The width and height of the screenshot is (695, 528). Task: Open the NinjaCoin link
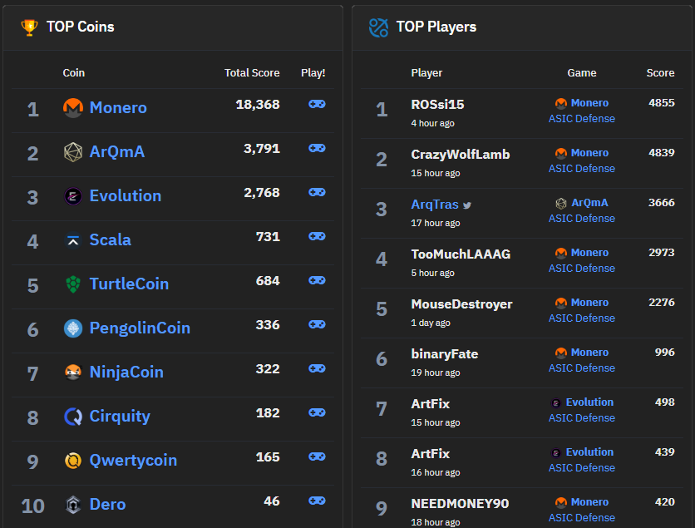click(x=126, y=373)
